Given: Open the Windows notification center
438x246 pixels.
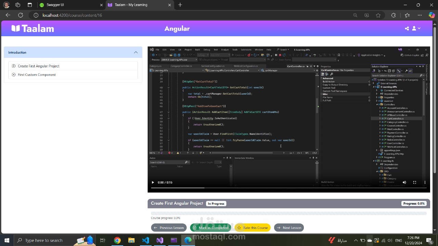Looking at the screenshot, I should click(x=429, y=241).
